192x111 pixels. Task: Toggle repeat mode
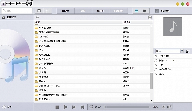(91, 107)
